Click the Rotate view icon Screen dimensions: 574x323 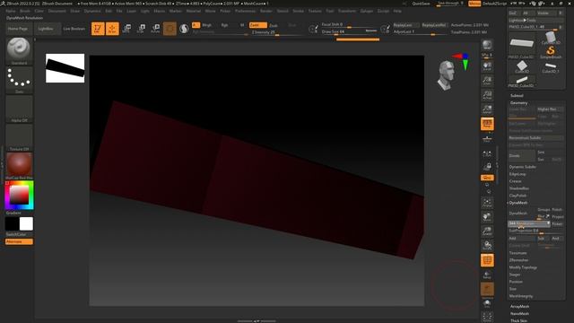pos(487,245)
